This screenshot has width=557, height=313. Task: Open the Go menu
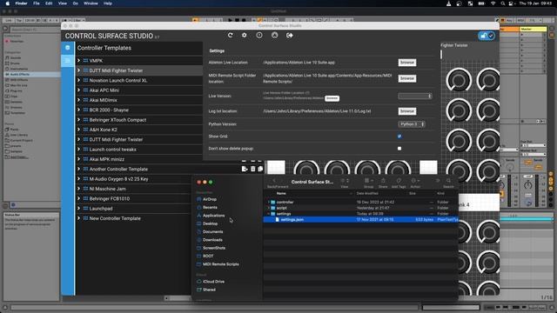pyautogui.click(x=76, y=3)
